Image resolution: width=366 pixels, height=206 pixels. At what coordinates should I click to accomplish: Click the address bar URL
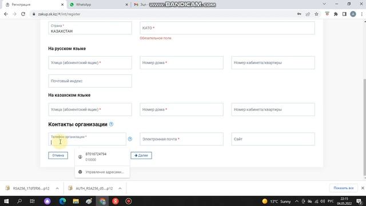point(59,14)
